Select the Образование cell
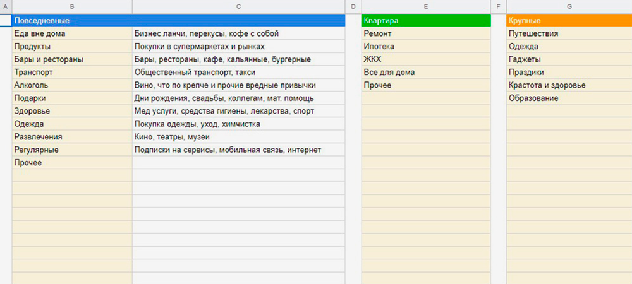 (569, 98)
